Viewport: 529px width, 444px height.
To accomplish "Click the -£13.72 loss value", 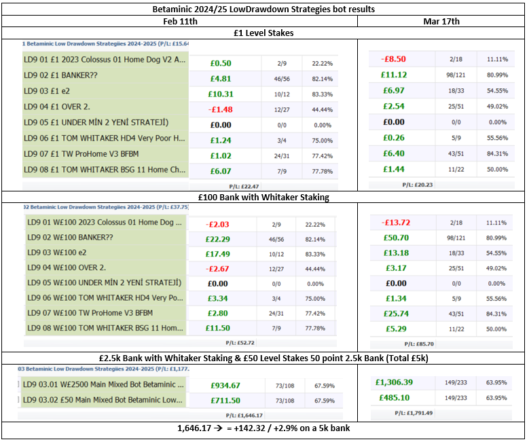I will 394,222.
